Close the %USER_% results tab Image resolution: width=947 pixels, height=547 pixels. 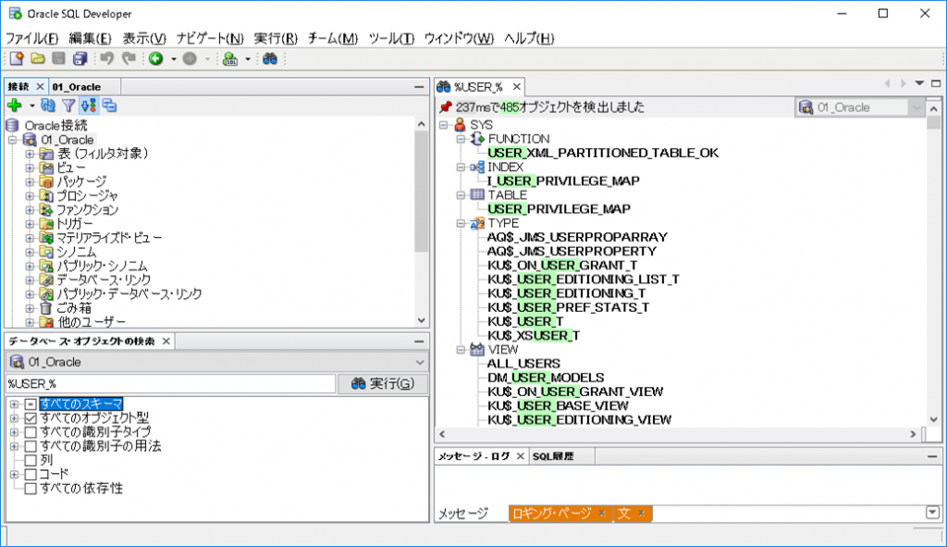(x=516, y=87)
